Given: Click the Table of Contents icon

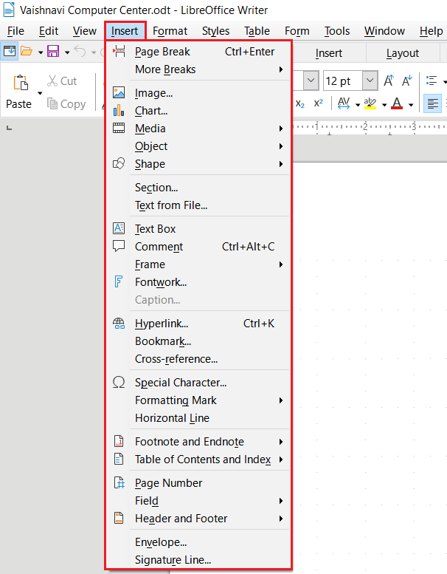Looking at the screenshot, I should (119, 459).
